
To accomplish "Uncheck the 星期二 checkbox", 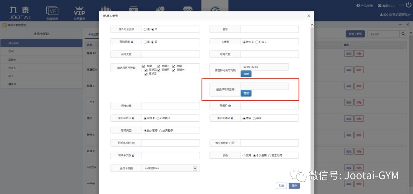I will tap(159, 66).
